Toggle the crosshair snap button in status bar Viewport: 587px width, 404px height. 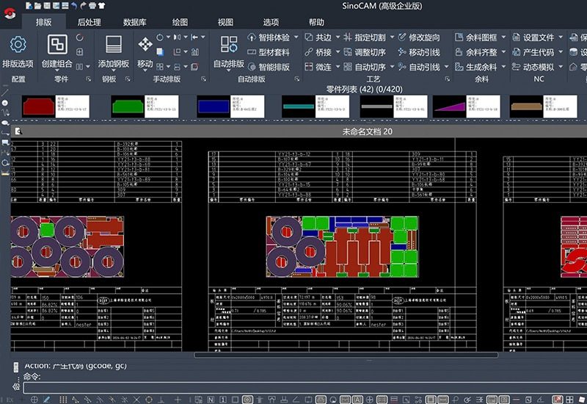click(34, 400)
